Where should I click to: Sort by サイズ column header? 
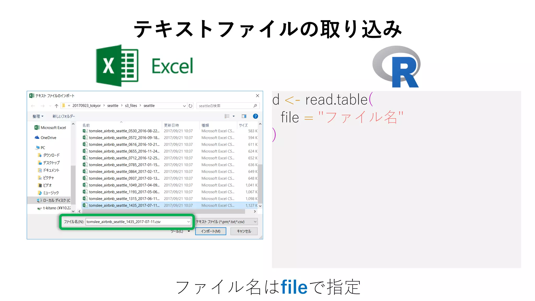tap(243, 125)
